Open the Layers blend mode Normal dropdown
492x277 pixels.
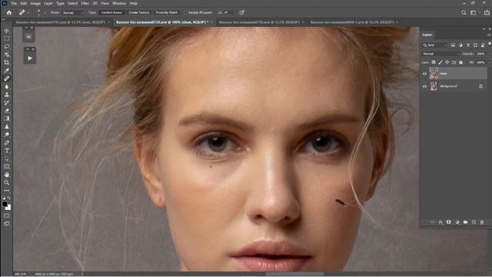tap(440, 54)
